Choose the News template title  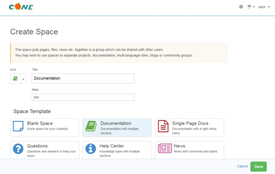[179, 146]
